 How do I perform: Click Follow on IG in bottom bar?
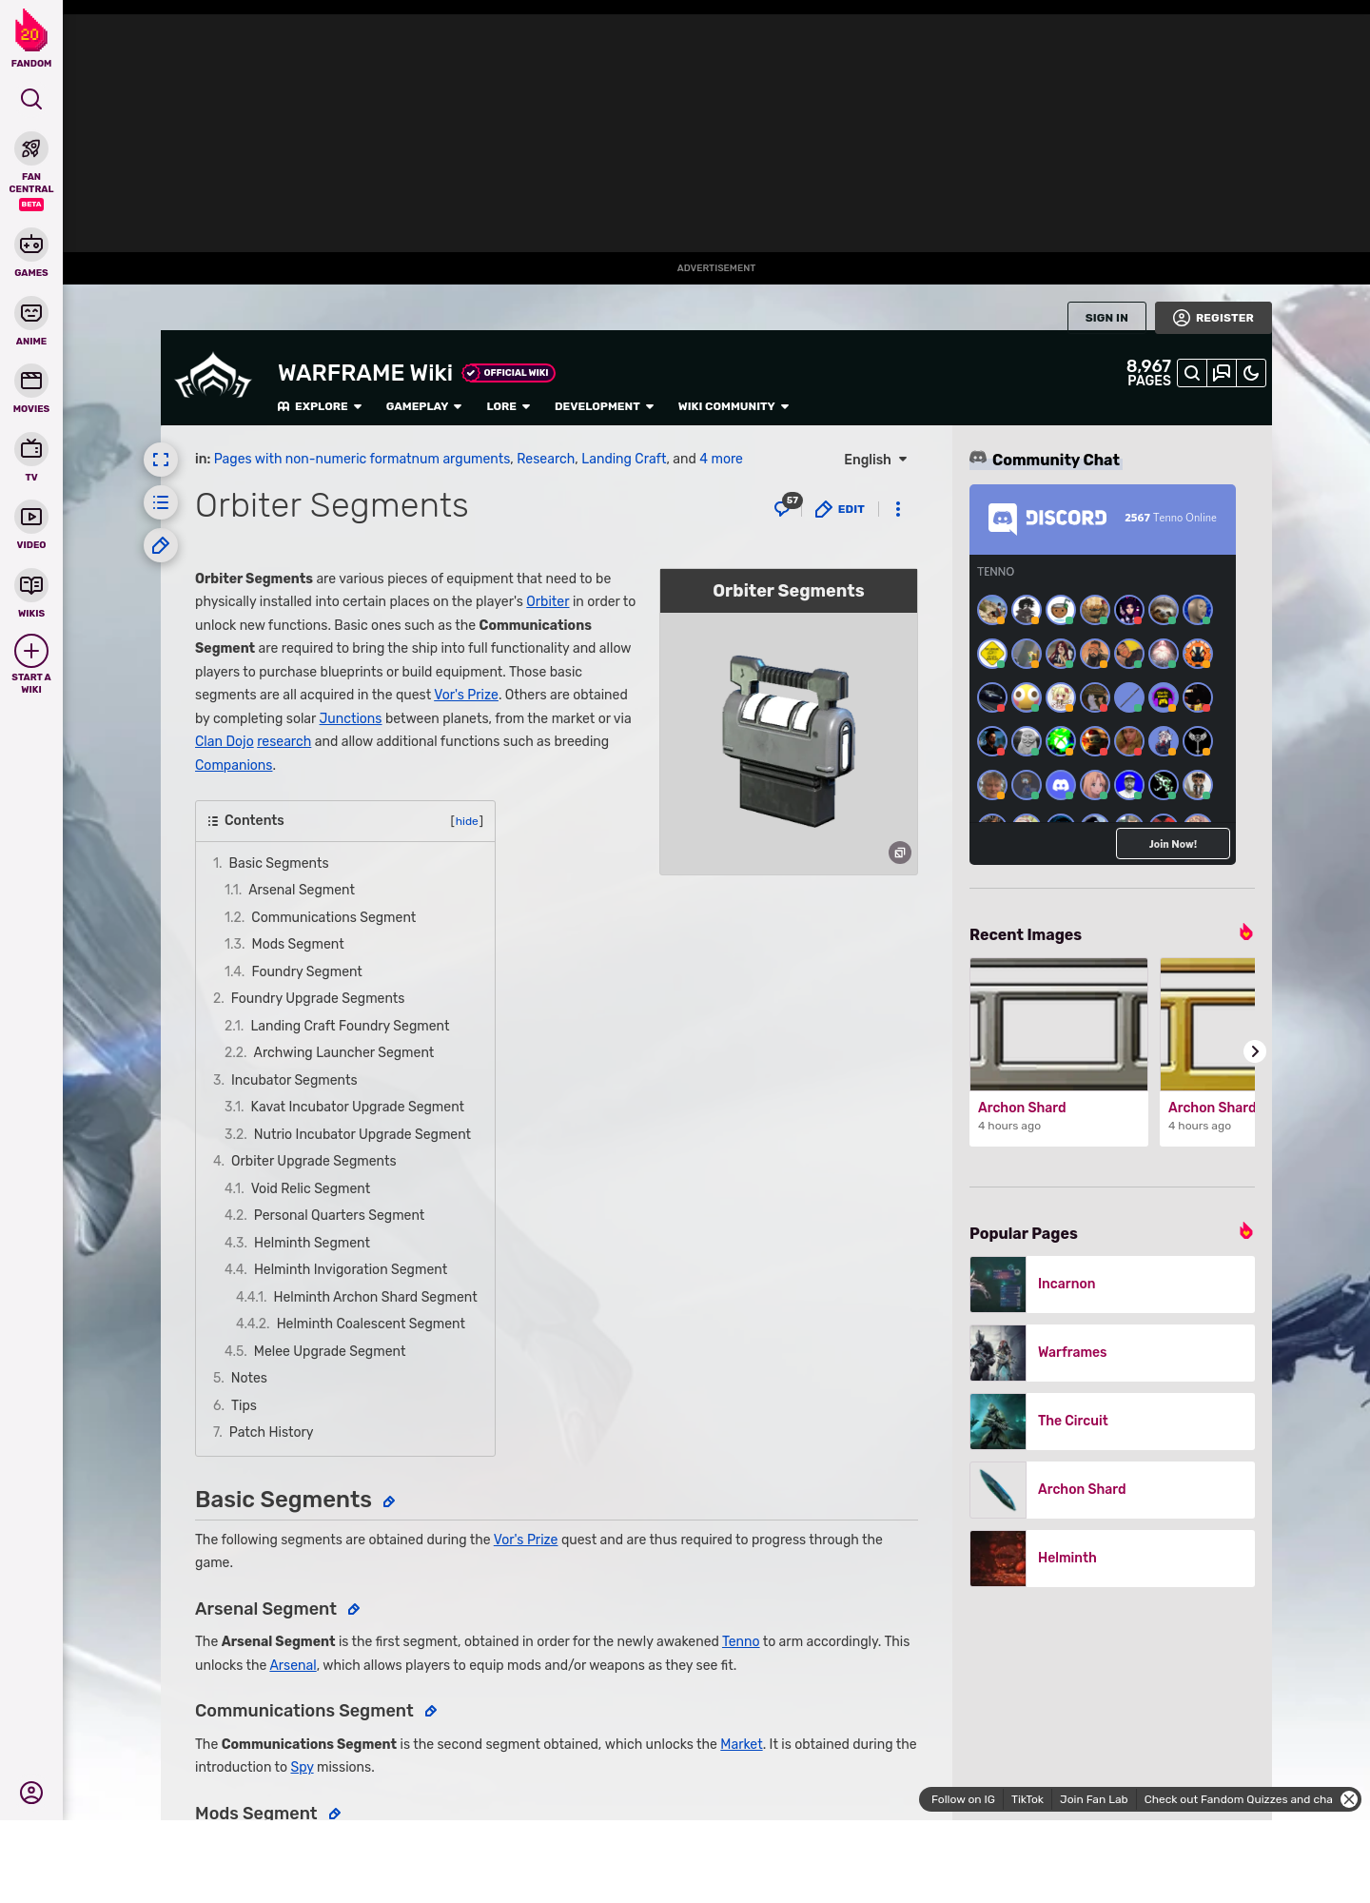pyautogui.click(x=963, y=1799)
